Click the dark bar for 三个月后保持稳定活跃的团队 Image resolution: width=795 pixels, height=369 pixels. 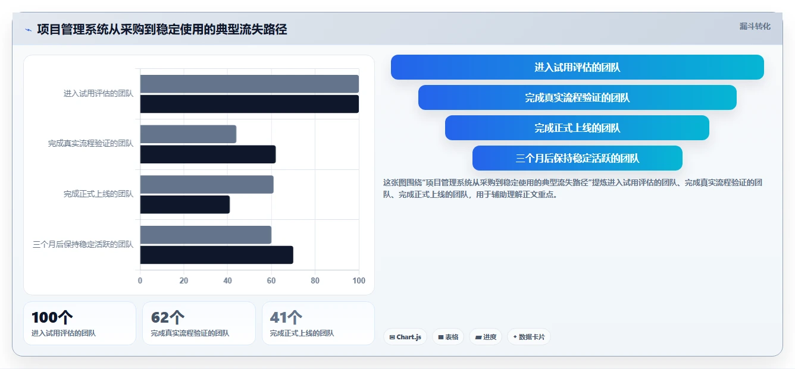pyautogui.click(x=217, y=255)
